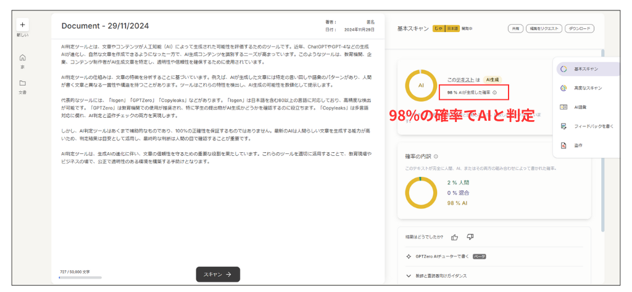Choose フィードバックを書く menu entry

point(588,126)
